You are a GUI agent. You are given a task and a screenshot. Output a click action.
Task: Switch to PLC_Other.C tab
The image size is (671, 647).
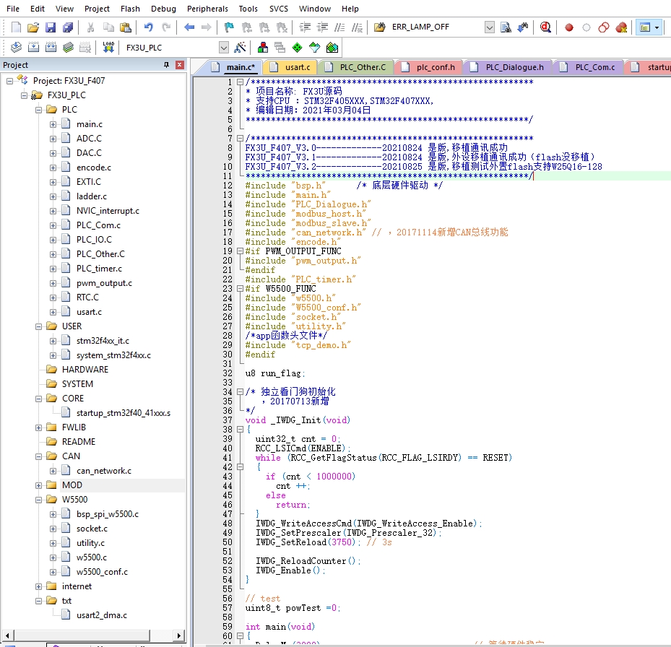point(357,67)
